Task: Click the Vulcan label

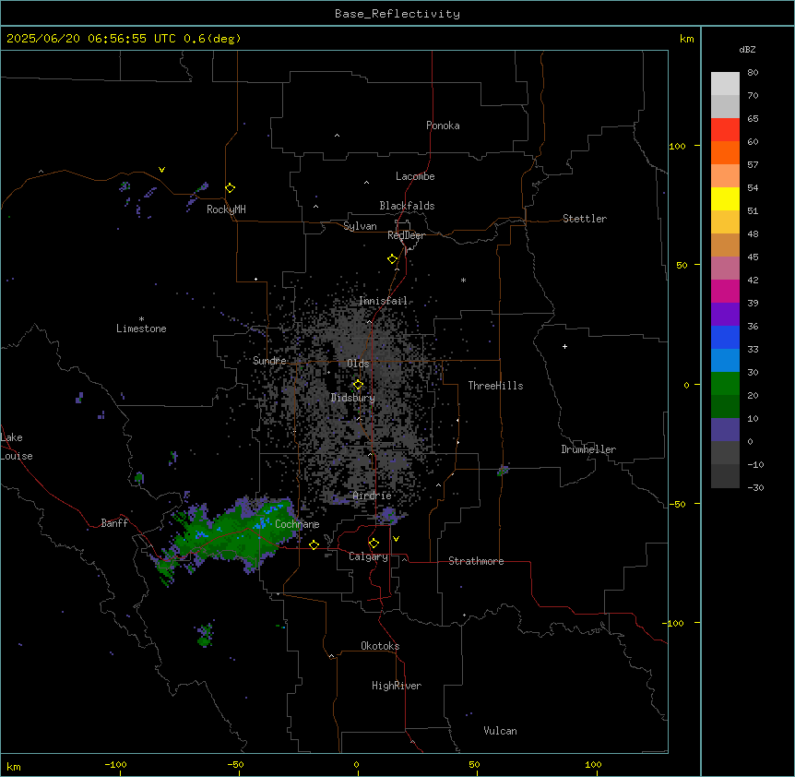Action: [500, 731]
